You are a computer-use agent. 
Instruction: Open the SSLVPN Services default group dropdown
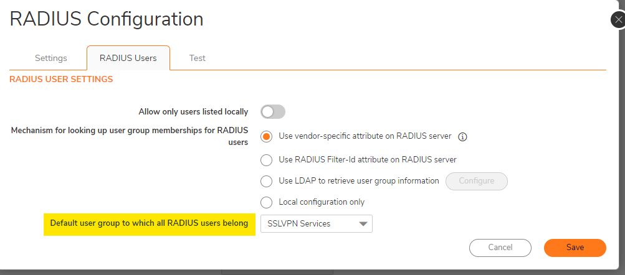317,224
